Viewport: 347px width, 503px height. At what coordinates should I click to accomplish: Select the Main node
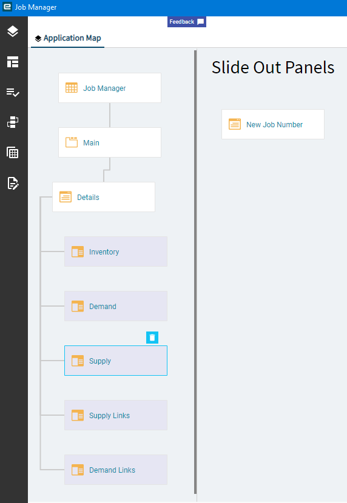(110, 142)
